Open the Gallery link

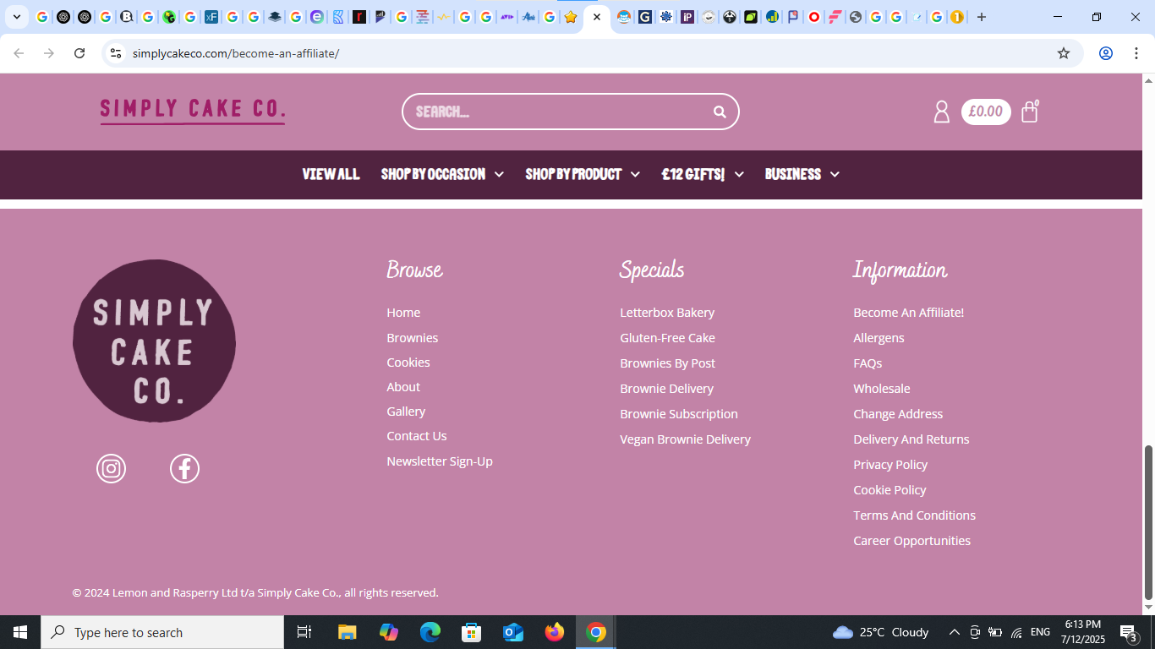pos(406,412)
